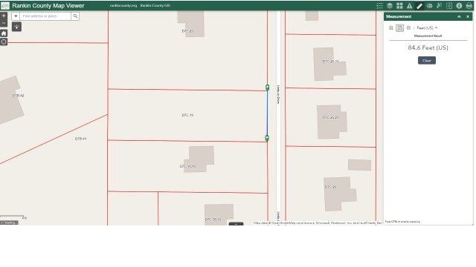Open the Legend list widget

(x=380, y=6)
